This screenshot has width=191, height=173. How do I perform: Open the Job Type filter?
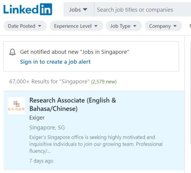[x=124, y=26]
